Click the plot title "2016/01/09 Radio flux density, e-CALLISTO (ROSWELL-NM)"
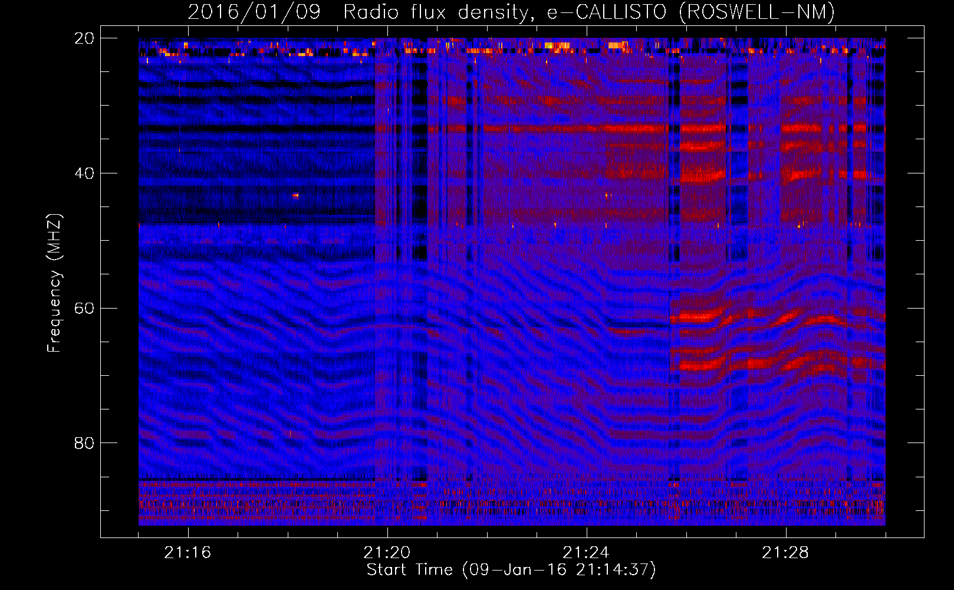The height and width of the screenshot is (590, 954). coord(511,12)
